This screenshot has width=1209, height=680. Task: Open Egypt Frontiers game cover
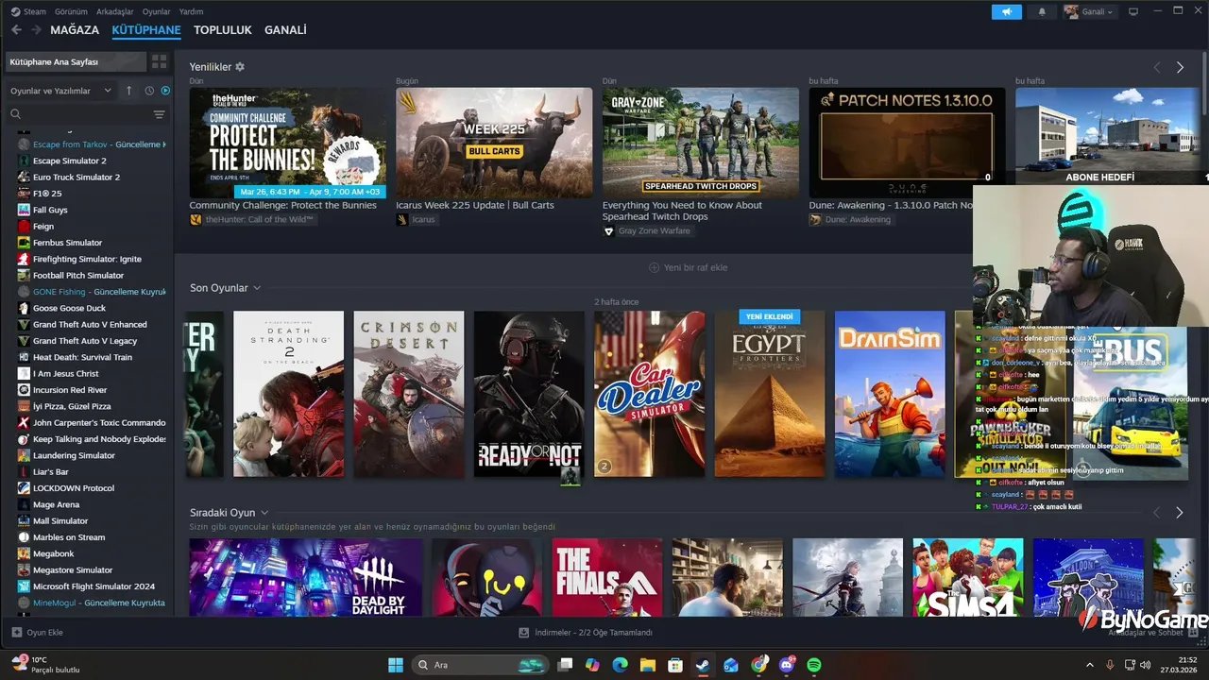pos(770,394)
